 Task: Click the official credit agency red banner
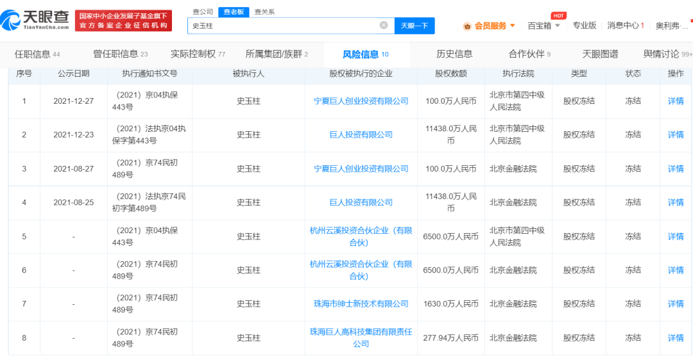click(123, 20)
